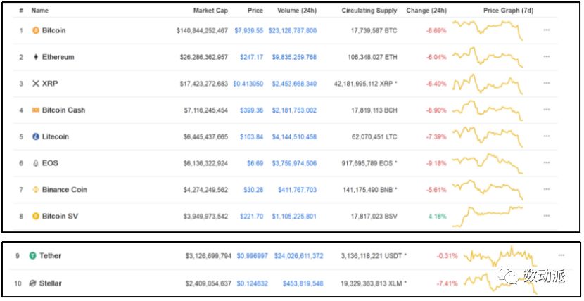Screen dimensions: 584x301
Task: Click Bitcoin price $7,939.55
Action: pyautogui.click(x=249, y=30)
